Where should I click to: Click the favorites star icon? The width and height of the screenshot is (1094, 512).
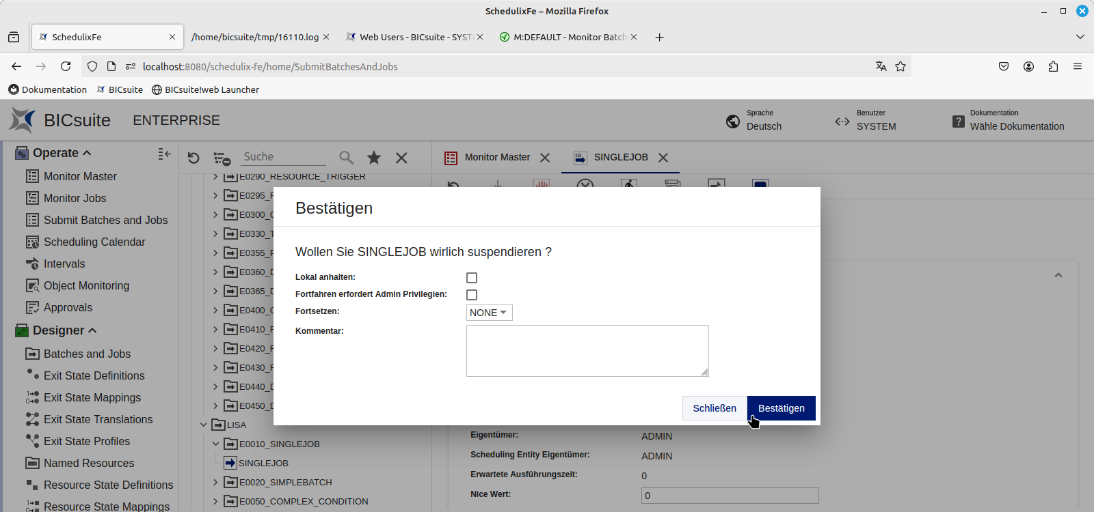coord(374,158)
